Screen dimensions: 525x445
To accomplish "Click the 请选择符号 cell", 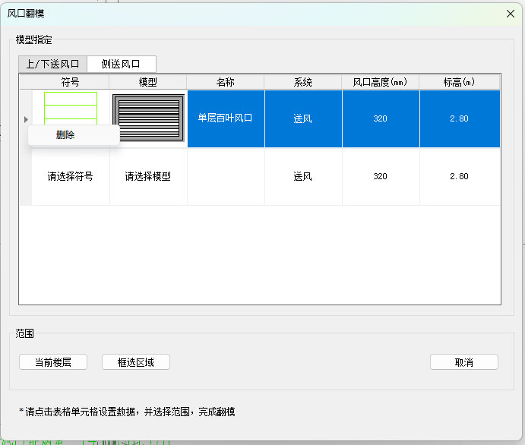I will (x=71, y=176).
